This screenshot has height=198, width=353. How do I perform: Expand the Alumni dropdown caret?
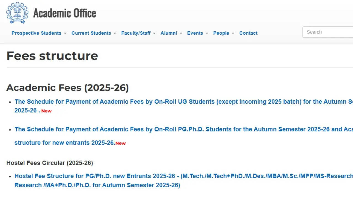point(181,33)
